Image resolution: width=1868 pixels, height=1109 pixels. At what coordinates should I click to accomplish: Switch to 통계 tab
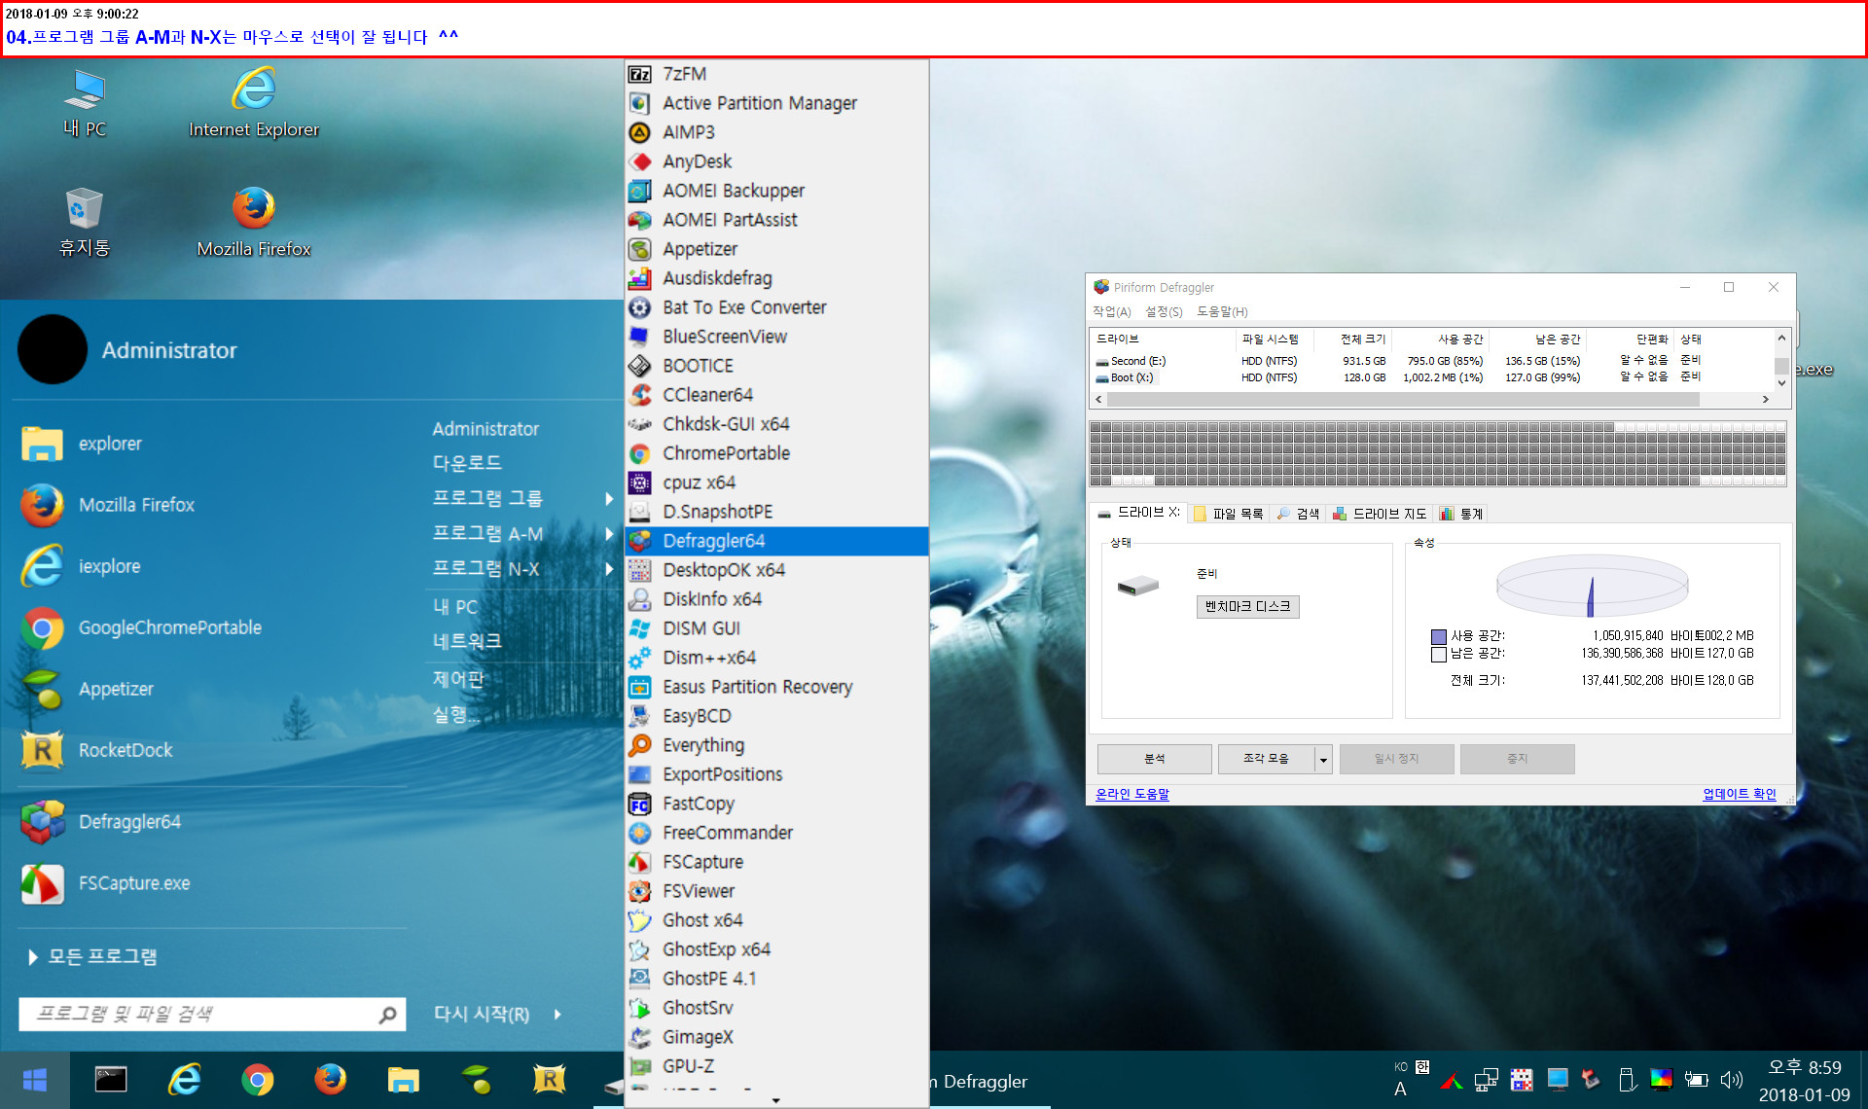point(1461,514)
